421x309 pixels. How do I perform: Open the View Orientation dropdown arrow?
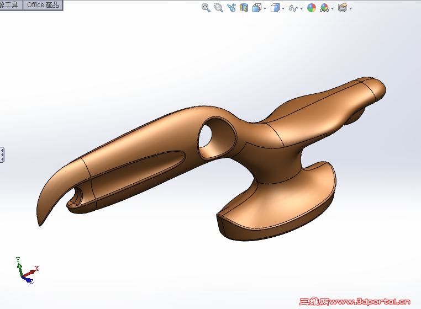pyautogui.click(x=265, y=9)
